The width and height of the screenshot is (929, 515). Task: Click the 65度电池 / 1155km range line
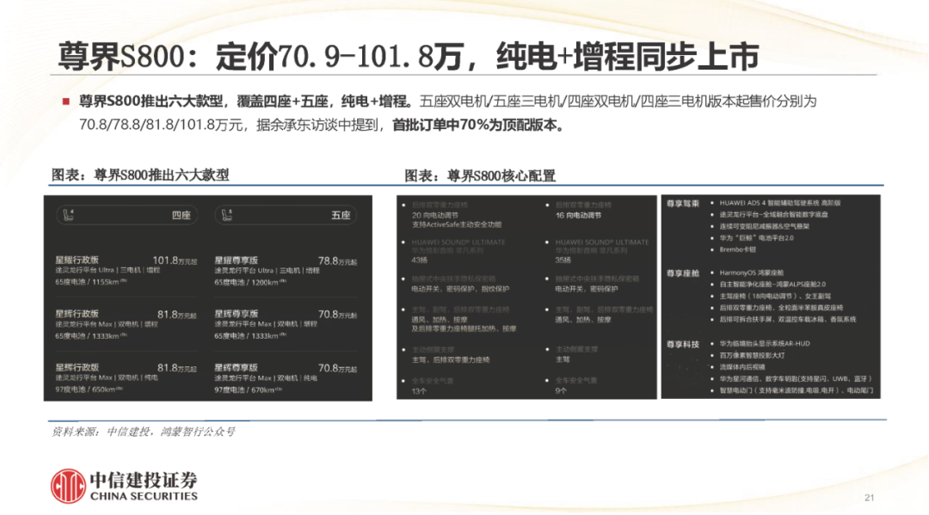90,282
